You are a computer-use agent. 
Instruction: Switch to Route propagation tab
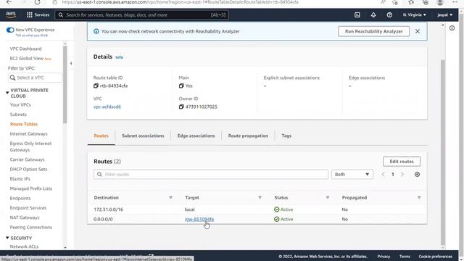[248, 136]
